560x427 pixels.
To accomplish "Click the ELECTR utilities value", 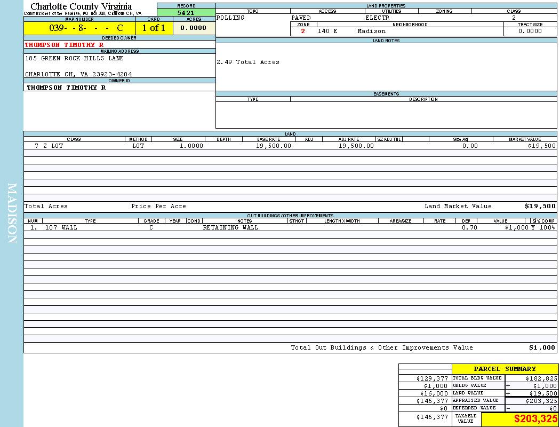I will (377, 18).
